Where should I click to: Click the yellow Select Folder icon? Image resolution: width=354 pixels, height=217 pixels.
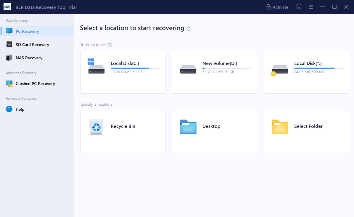click(x=280, y=127)
